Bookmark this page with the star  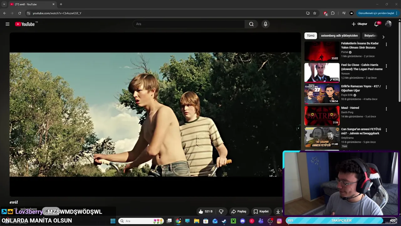315,13
